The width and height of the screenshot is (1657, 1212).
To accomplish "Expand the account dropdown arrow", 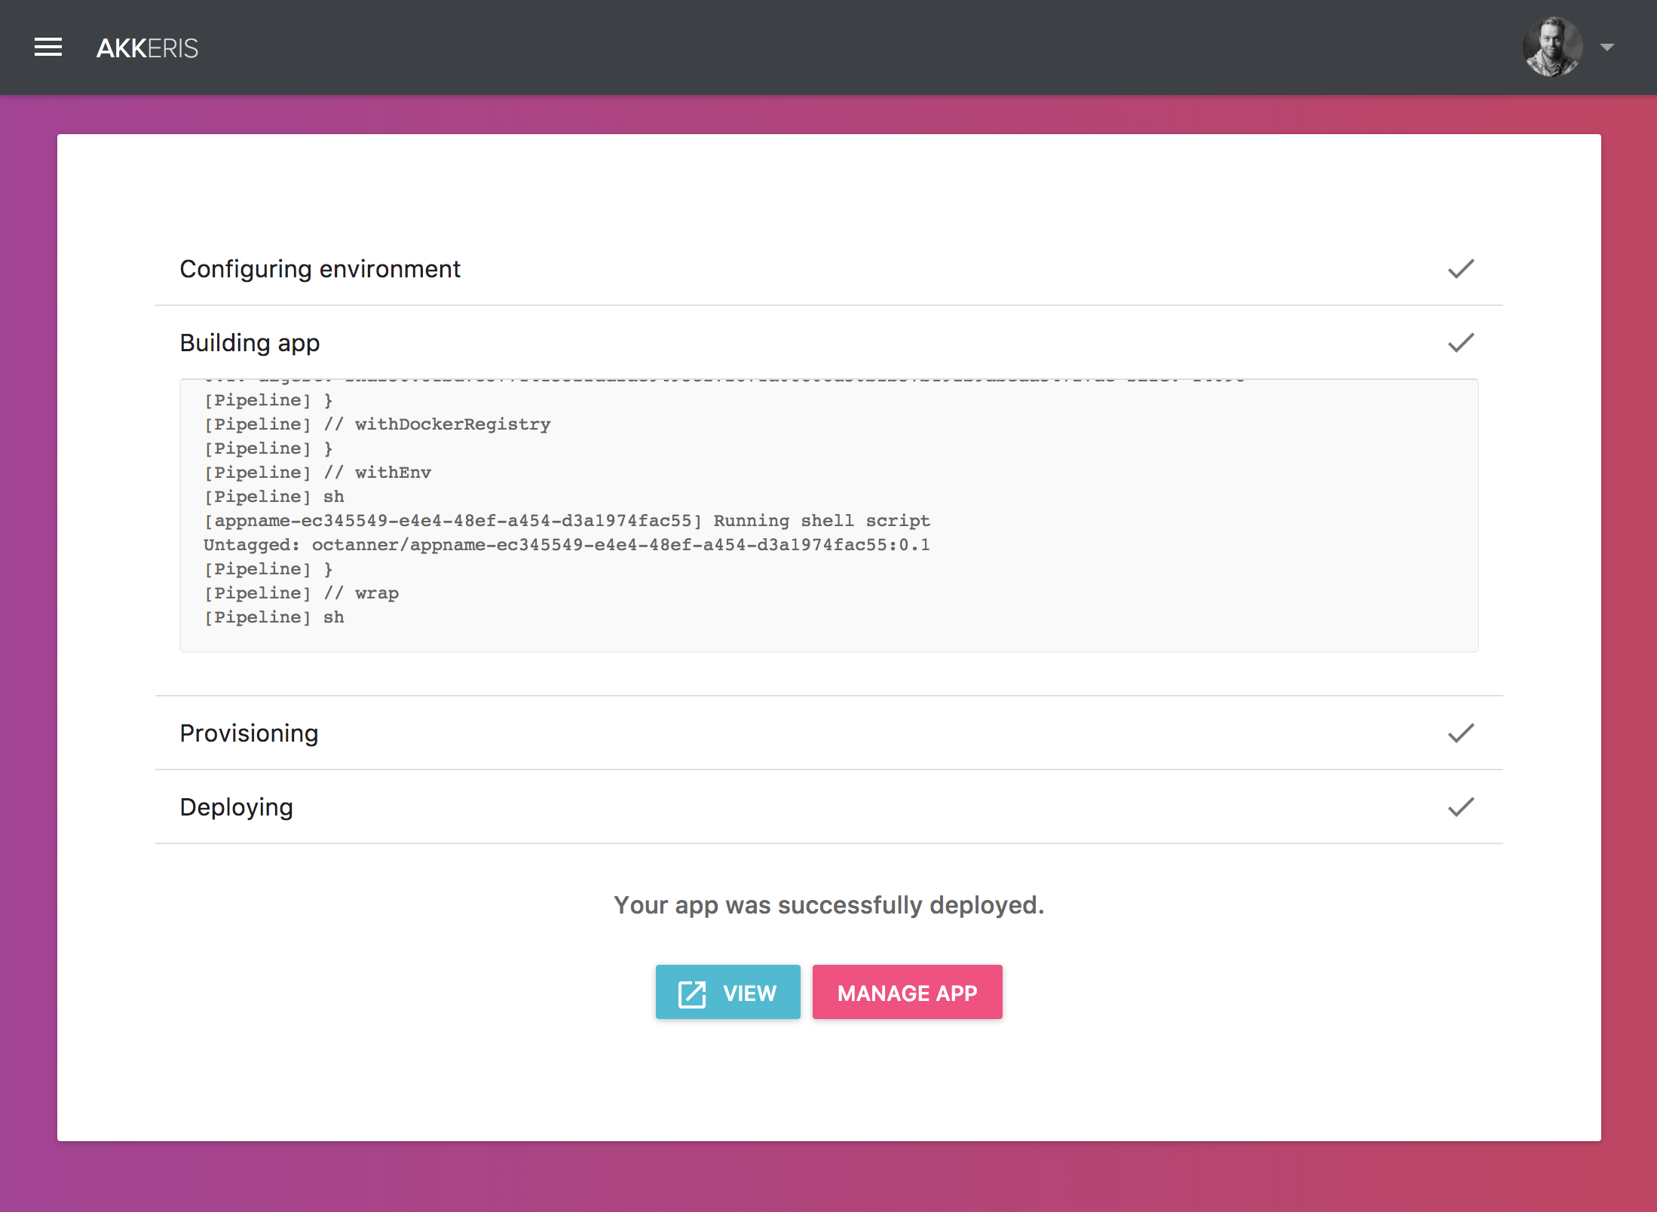I will pos(1606,47).
